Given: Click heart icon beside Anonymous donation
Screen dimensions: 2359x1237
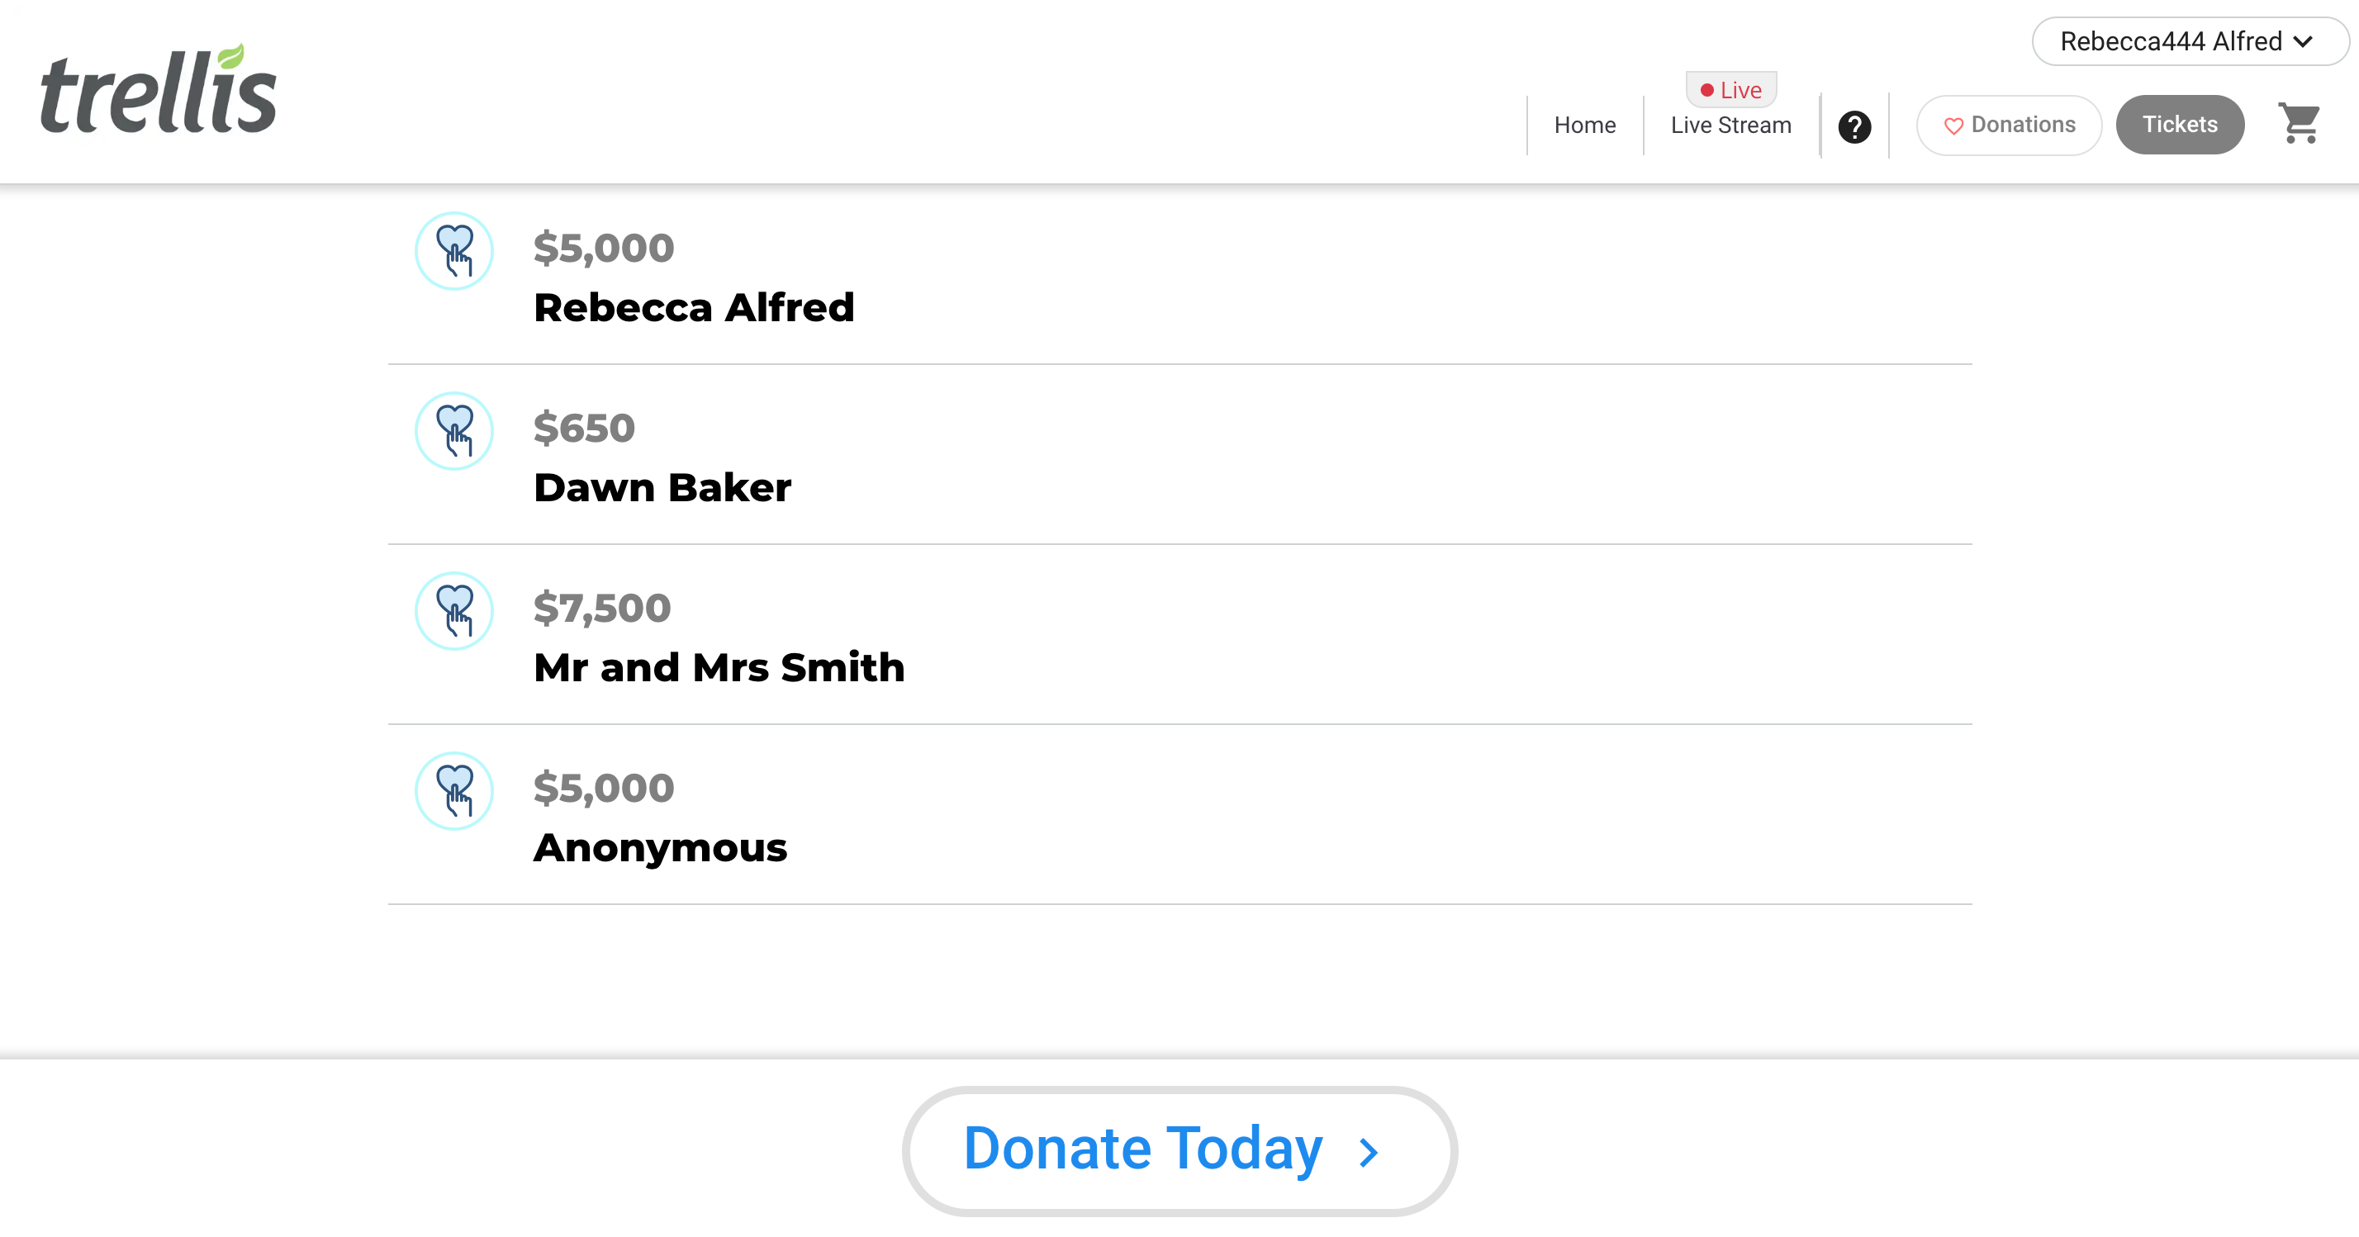Looking at the screenshot, I should tap(454, 791).
